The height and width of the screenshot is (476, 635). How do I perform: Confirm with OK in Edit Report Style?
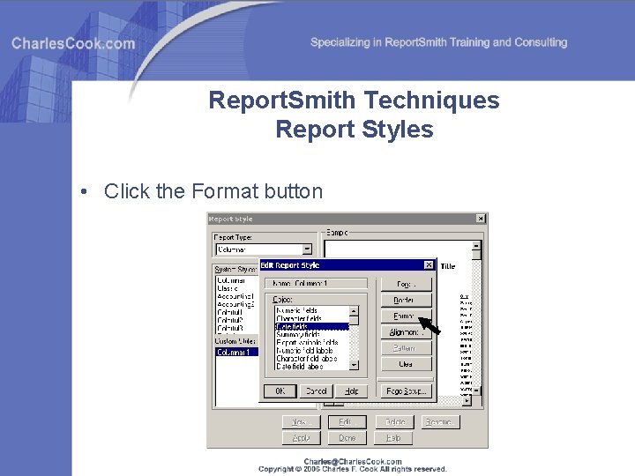[280, 391]
